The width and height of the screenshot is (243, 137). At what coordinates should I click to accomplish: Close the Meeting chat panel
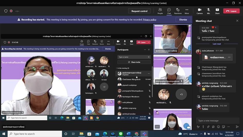pos(237,21)
